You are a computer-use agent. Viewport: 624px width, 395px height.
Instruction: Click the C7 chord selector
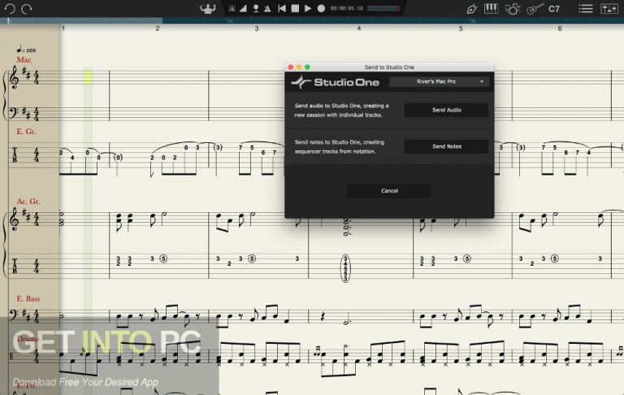[555, 8]
